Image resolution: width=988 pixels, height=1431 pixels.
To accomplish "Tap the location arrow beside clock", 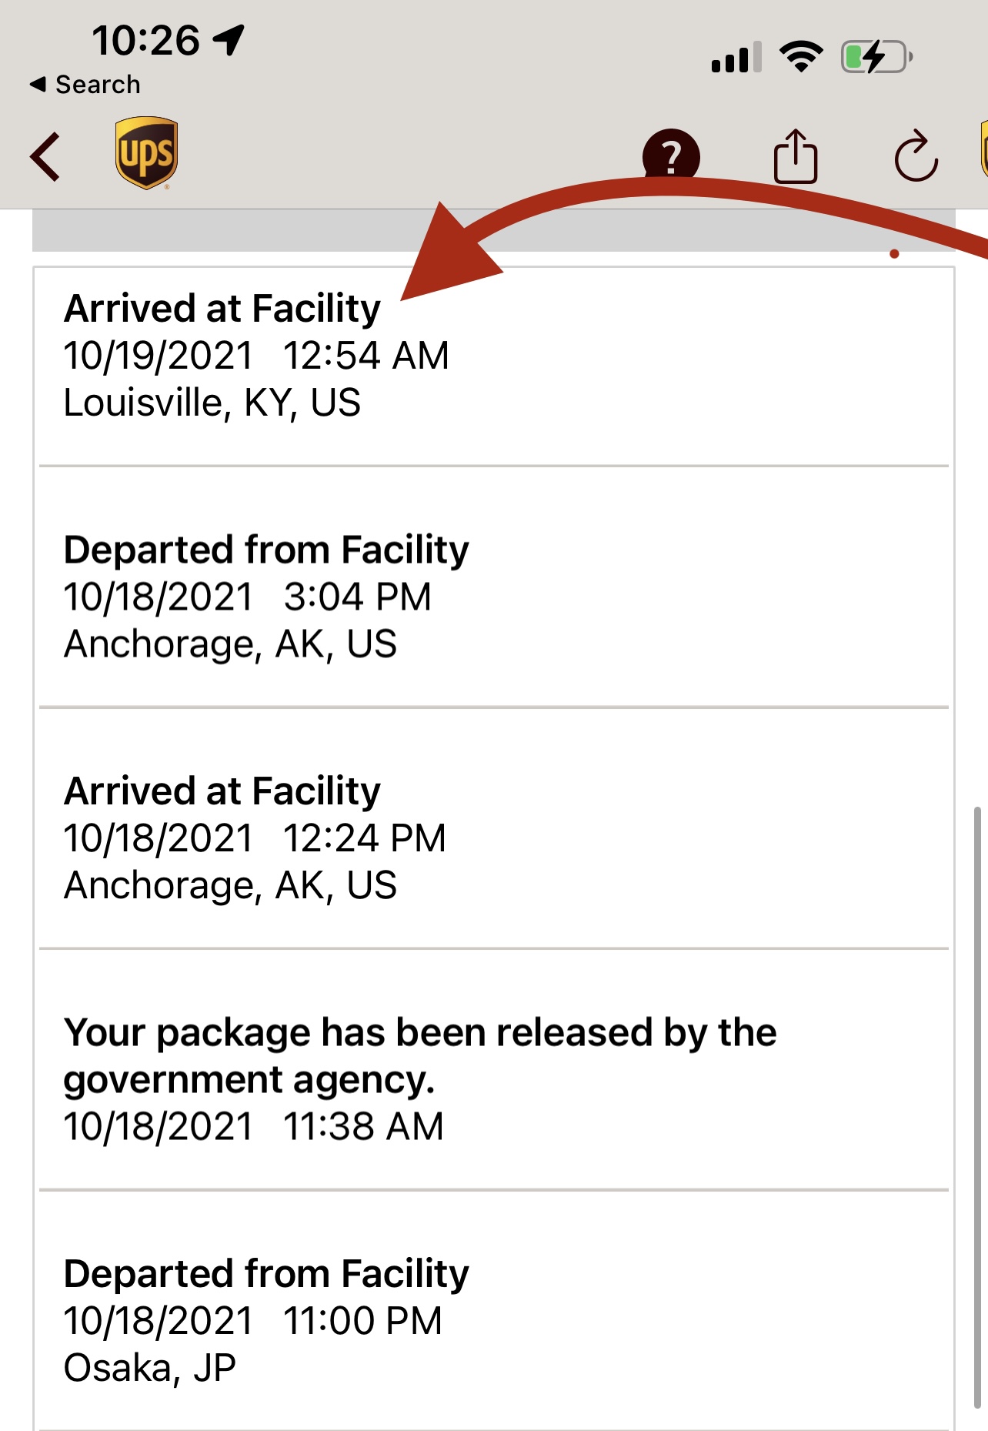I will (x=229, y=40).
